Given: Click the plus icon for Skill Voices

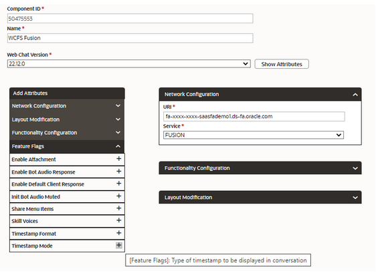Looking at the screenshot, I should [118, 220].
